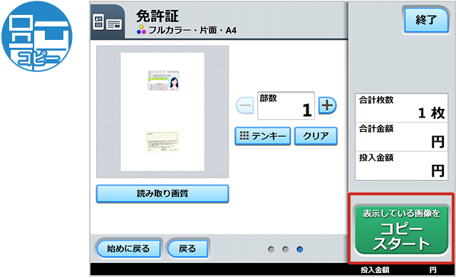Click the round blue コピー logo
Screen dimensions: 456x278
click(36, 36)
